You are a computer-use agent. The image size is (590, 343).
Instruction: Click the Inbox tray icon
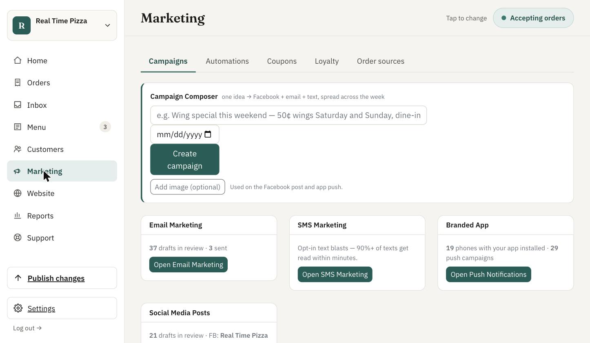tap(18, 105)
